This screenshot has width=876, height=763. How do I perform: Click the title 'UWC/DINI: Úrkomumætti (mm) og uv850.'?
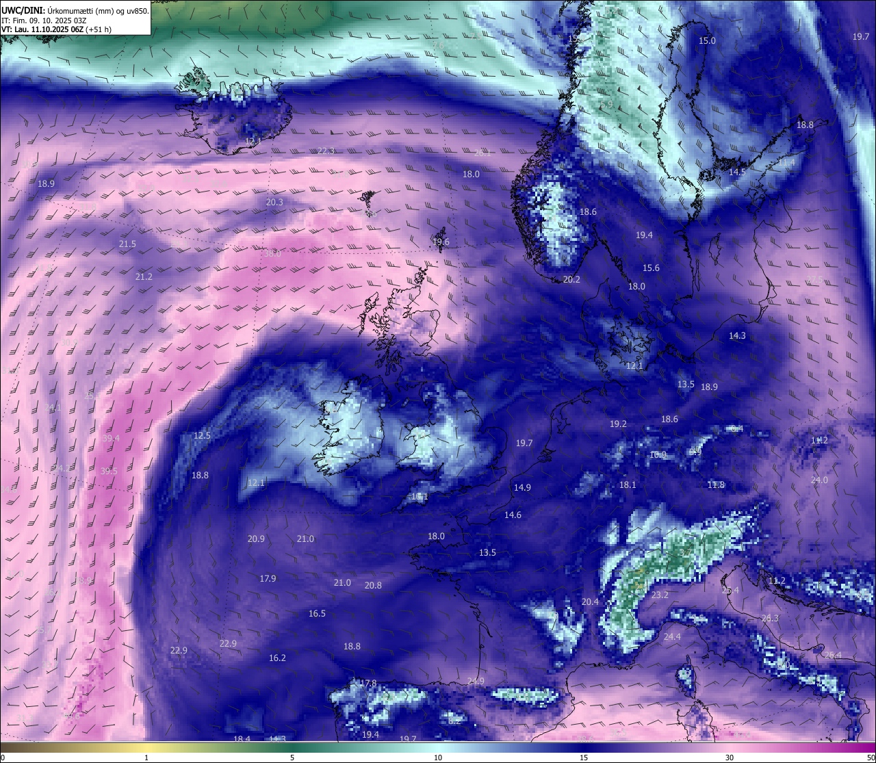coord(75,10)
